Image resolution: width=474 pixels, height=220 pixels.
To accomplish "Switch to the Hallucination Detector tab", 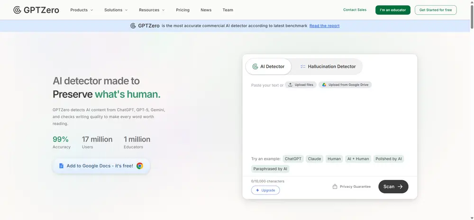I will tap(328, 66).
